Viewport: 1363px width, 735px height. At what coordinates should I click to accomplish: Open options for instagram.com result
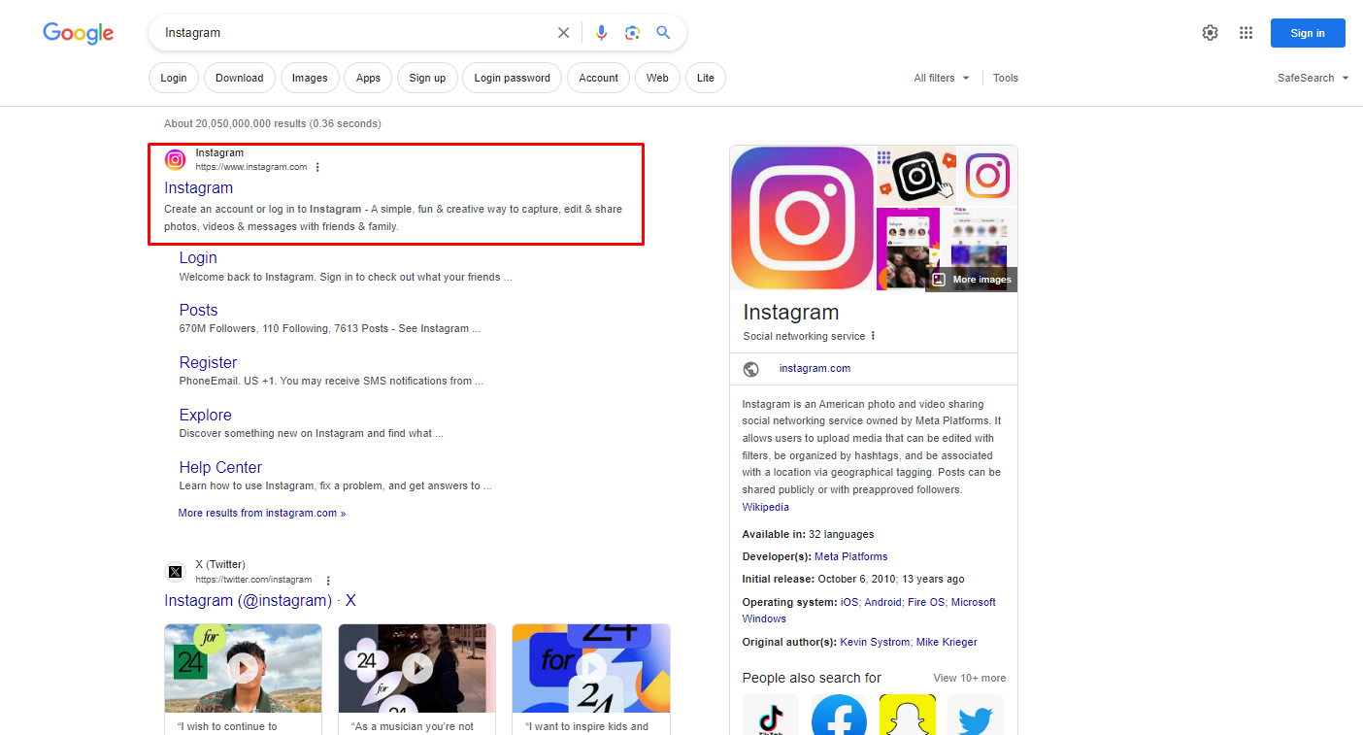(317, 167)
